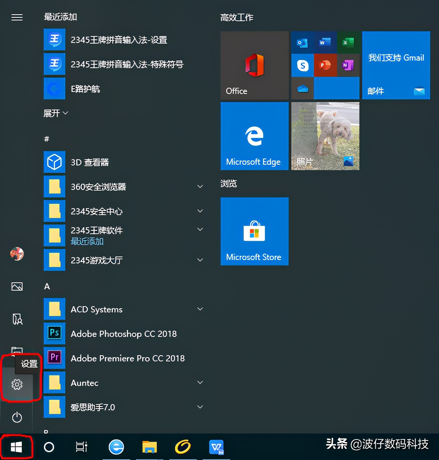Image resolution: width=439 pixels, height=460 pixels.
Task: Launch the Outlook tile
Action: pyautogui.click(x=302, y=43)
